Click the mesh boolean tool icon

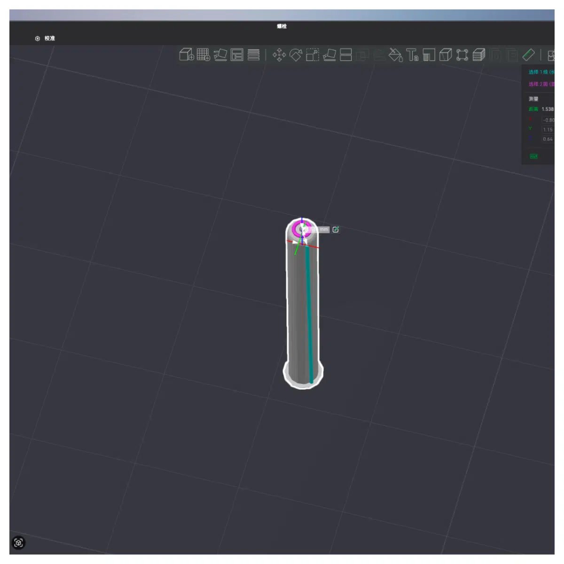pos(362,55)
